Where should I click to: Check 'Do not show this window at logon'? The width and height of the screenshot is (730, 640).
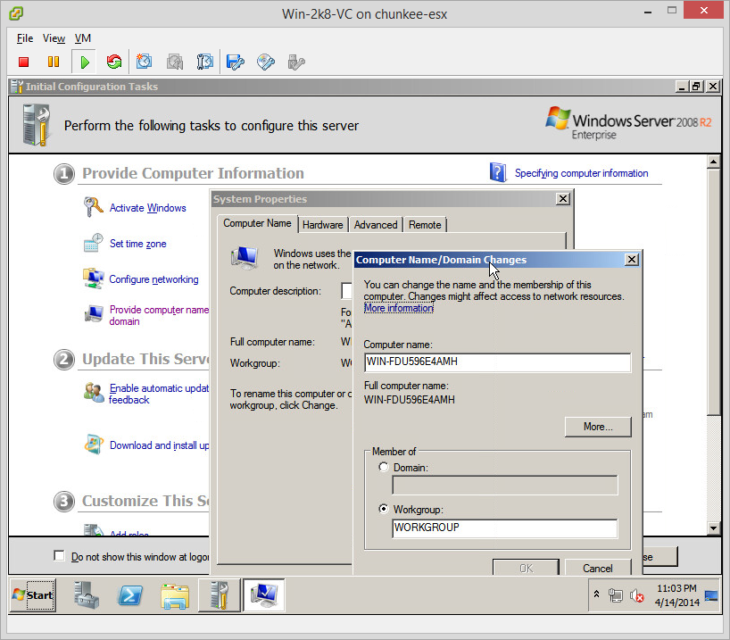point(60,556)
